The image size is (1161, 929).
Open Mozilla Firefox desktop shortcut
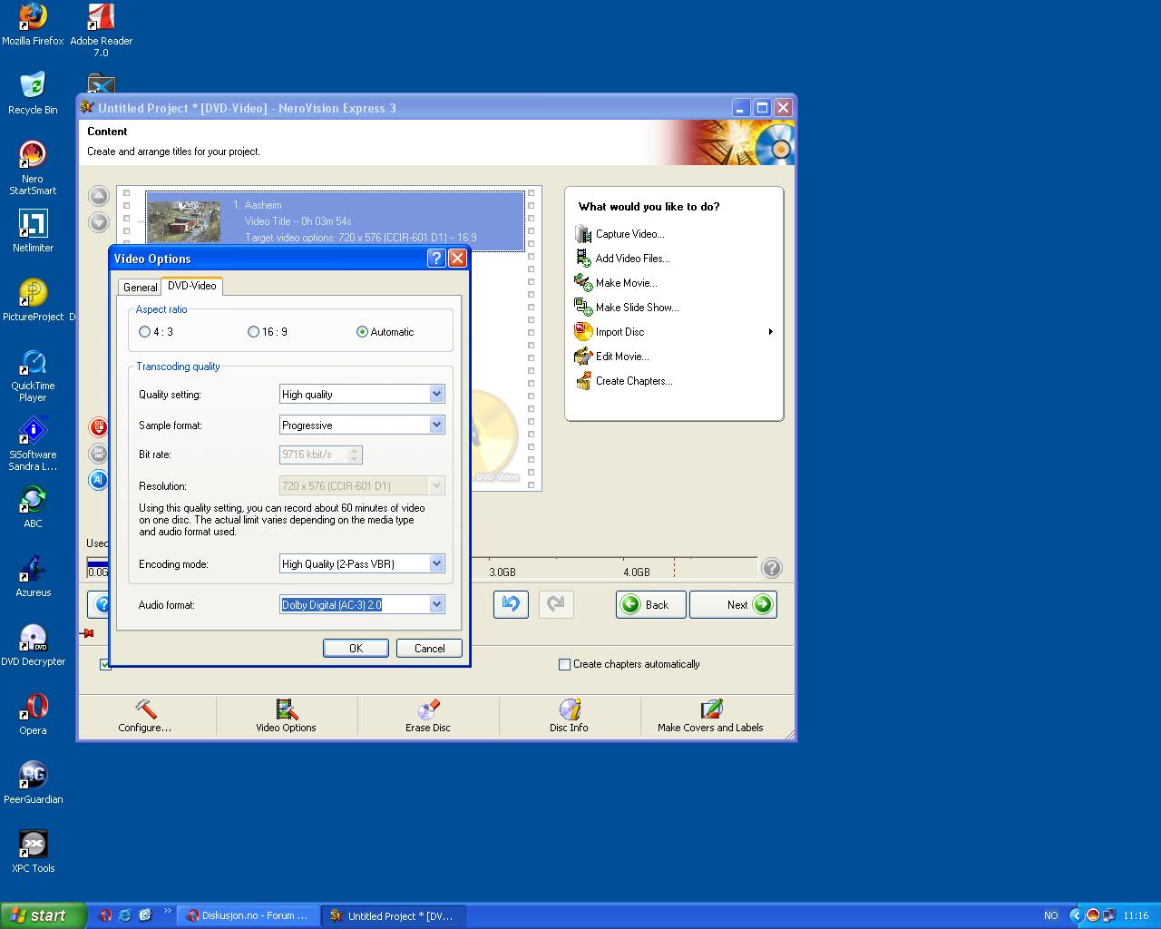[x=33, y=24]
